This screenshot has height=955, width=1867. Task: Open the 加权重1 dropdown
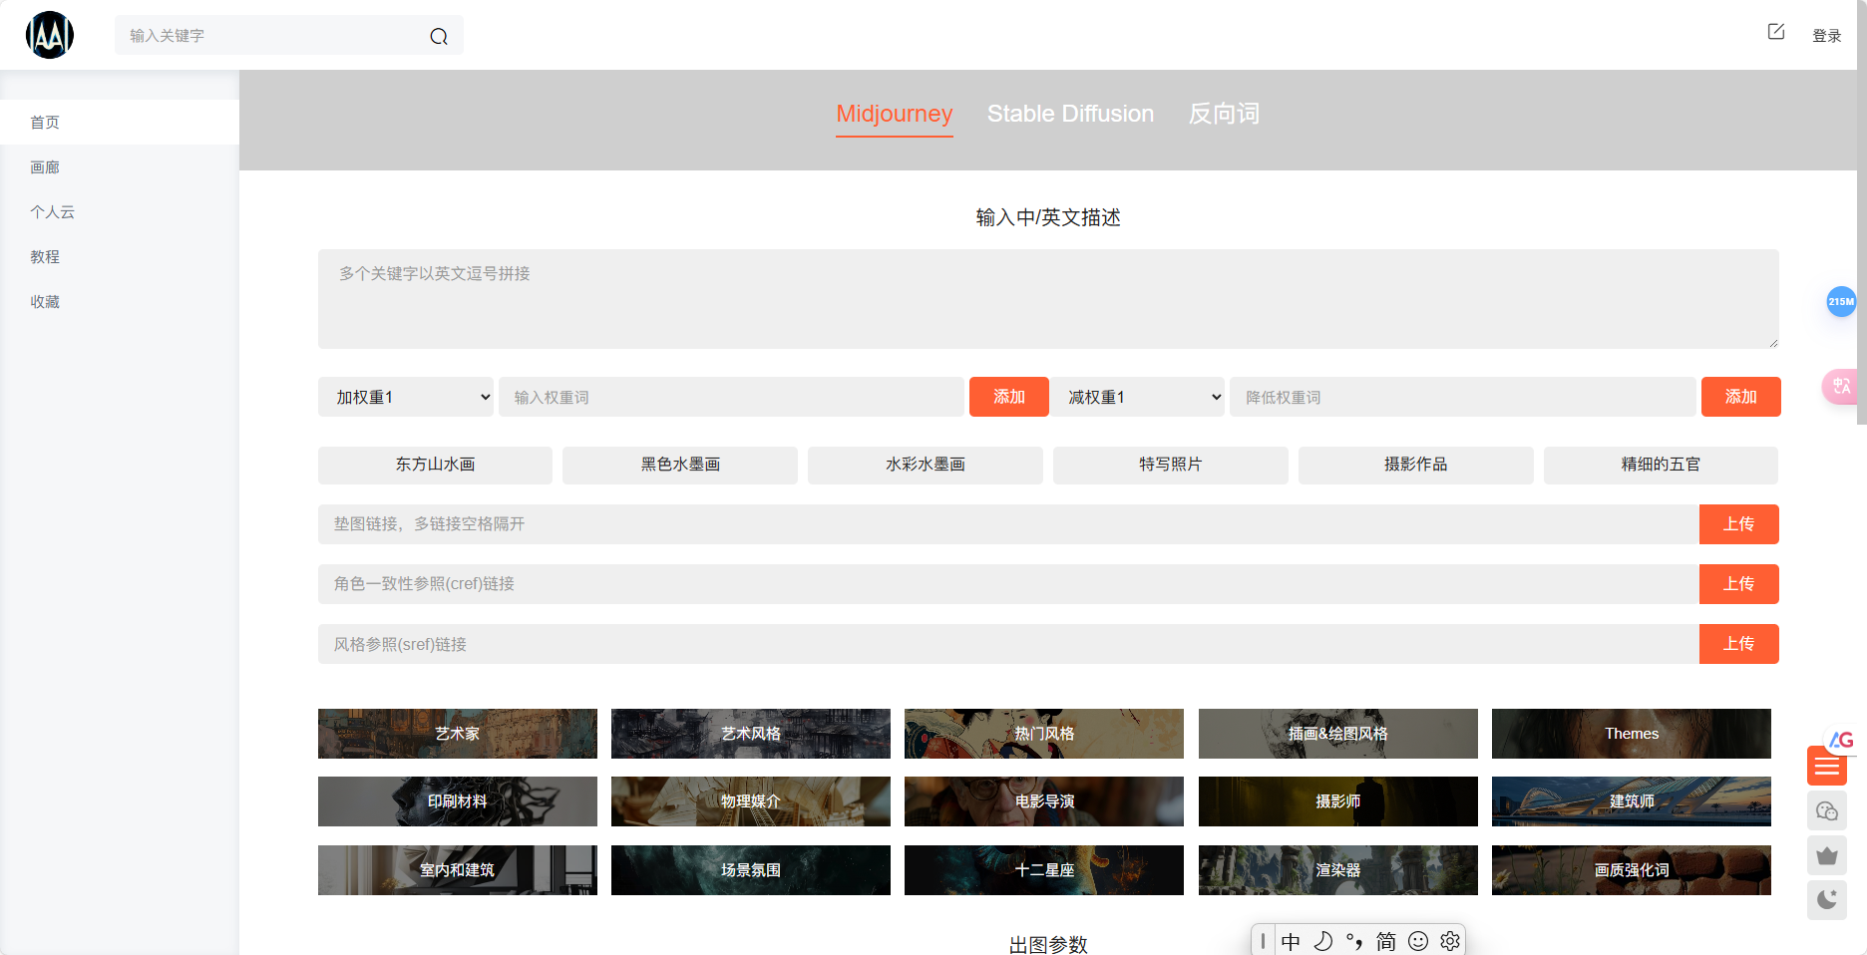(x=405, y=396)
